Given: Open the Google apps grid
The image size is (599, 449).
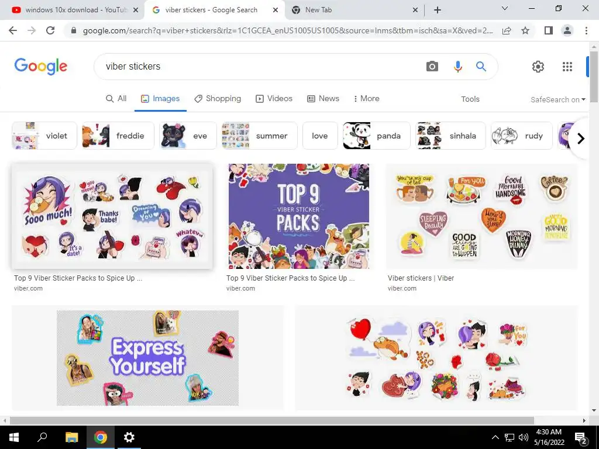Looking at the screenshot, I should (x=567, y=67).
